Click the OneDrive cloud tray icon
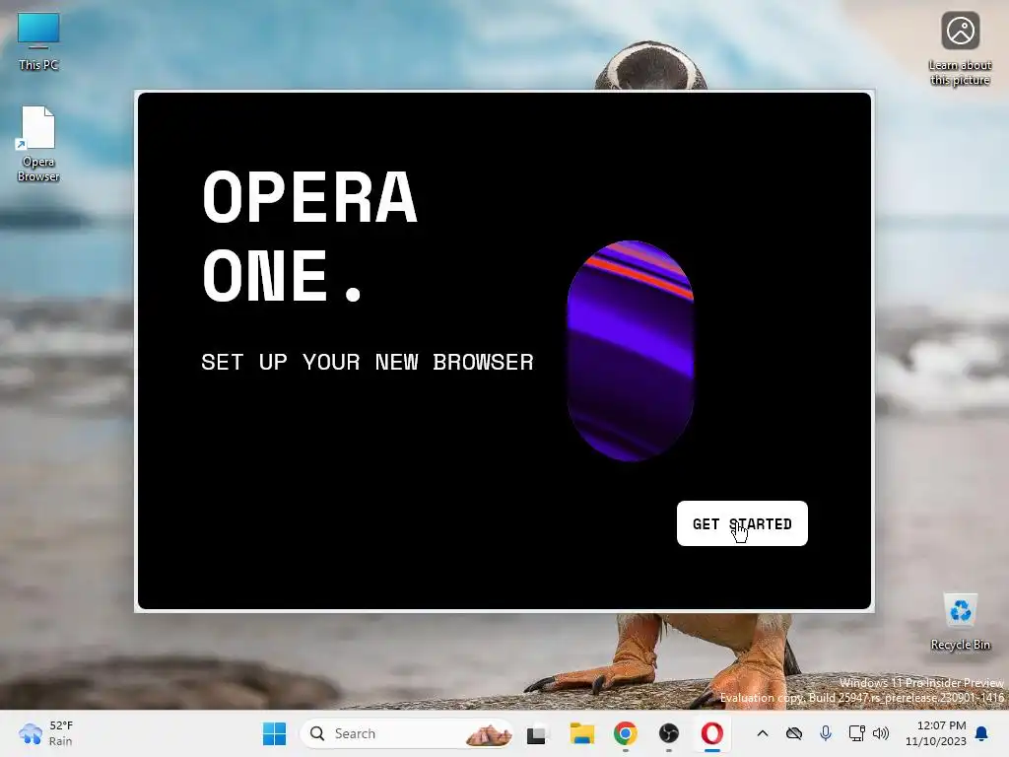Viewport: 1009px width, 757px height. pos(794,733)
